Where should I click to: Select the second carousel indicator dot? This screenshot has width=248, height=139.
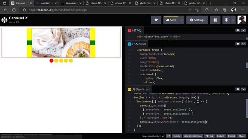[56, 61]
